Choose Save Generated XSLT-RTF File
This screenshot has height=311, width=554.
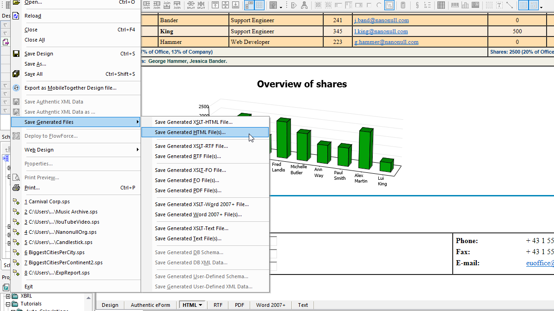click(191, 146)
